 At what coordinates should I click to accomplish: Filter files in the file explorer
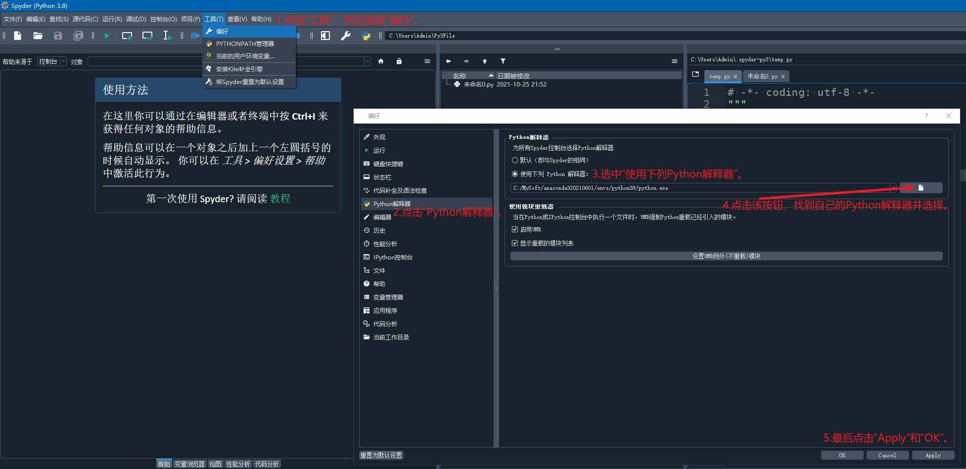[503, 61]
